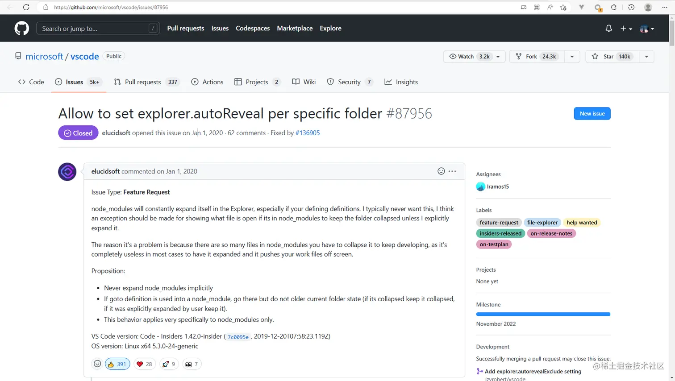Toggle the thumbs up reaction (391)

coord(117,364)
